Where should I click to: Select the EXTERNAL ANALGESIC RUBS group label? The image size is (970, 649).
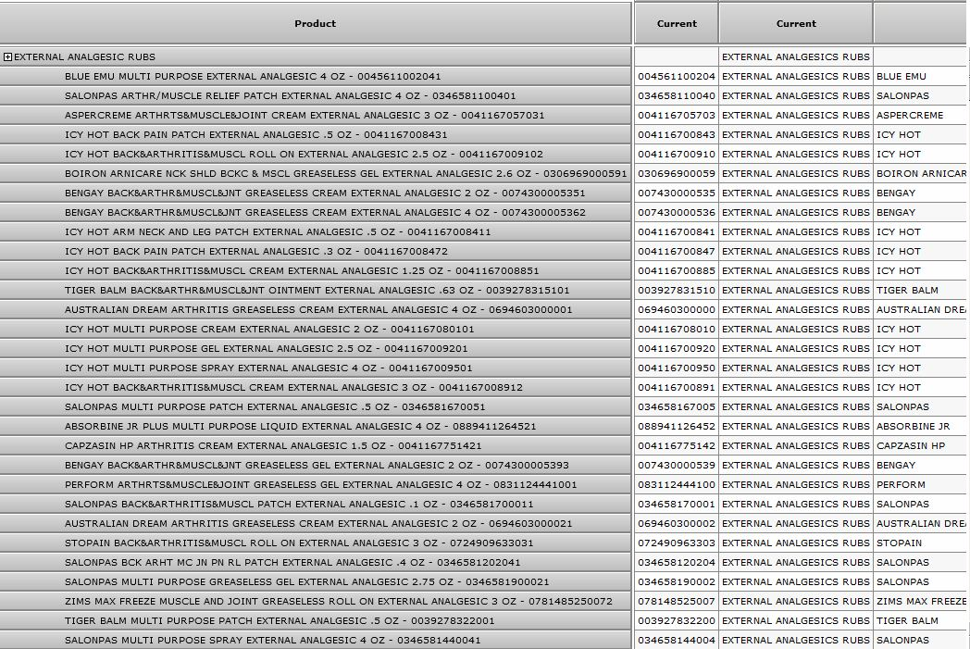coord(84,57)
